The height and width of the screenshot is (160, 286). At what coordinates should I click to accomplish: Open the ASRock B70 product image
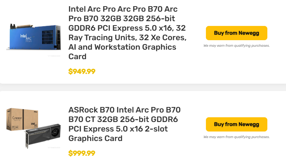pyautogui.click(x=34, y=128)
